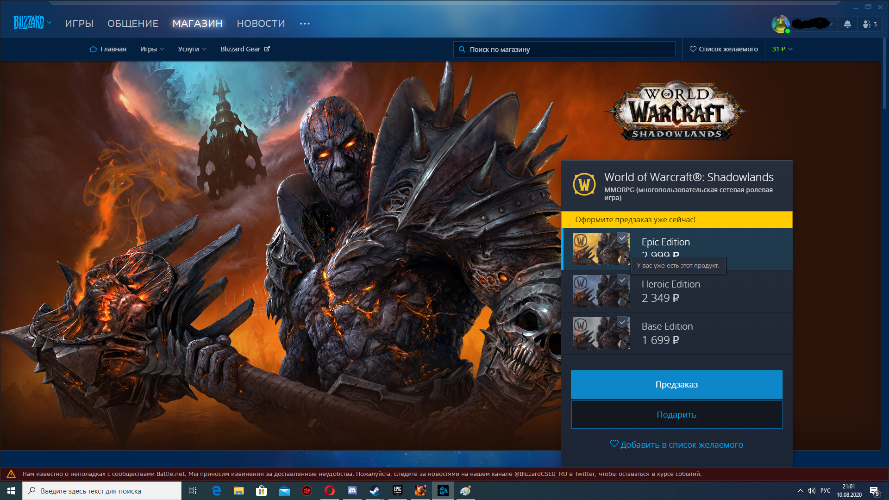Switch to Discord in taskbar
Screen dimensions: 889x500
click(352, 491)
